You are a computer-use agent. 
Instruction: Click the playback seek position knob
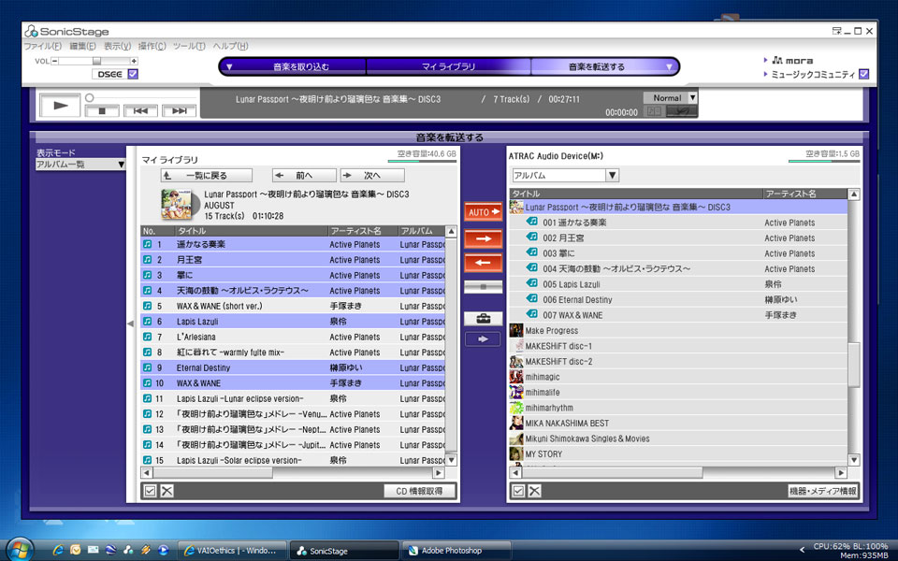coord(90,98)
